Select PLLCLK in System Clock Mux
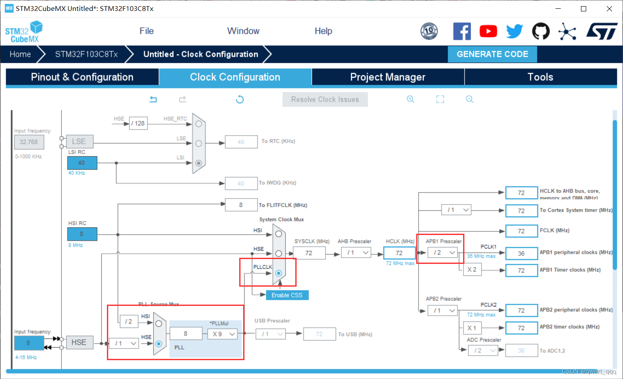This screenshot has width=623, height=379. pos(278,273)
